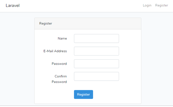The width and height of the screenshot is (173, 107).
Task: Select the Password input field
Action: [x=96, y=64]
